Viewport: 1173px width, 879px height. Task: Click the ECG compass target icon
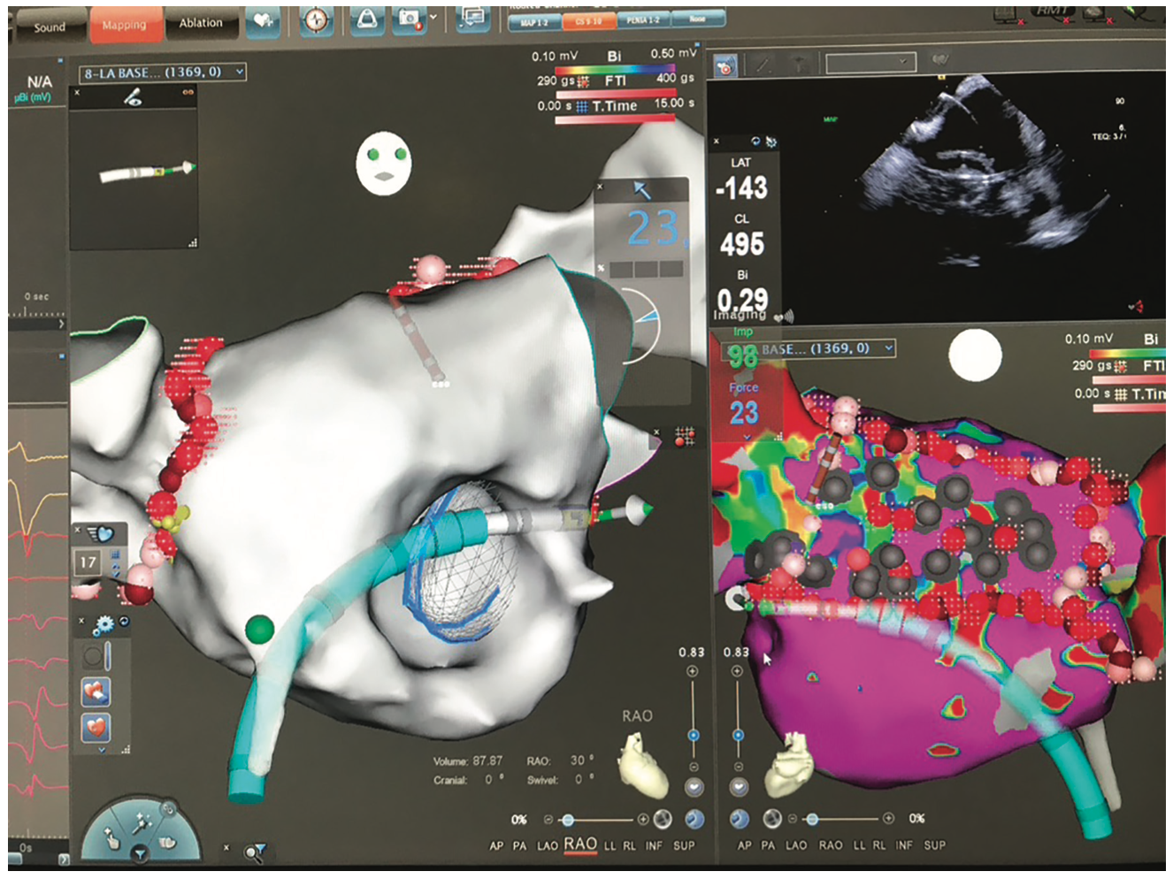point(316,21)
